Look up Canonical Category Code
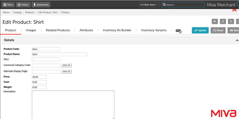This screenshot has height=119, width=239. point(66,65)
